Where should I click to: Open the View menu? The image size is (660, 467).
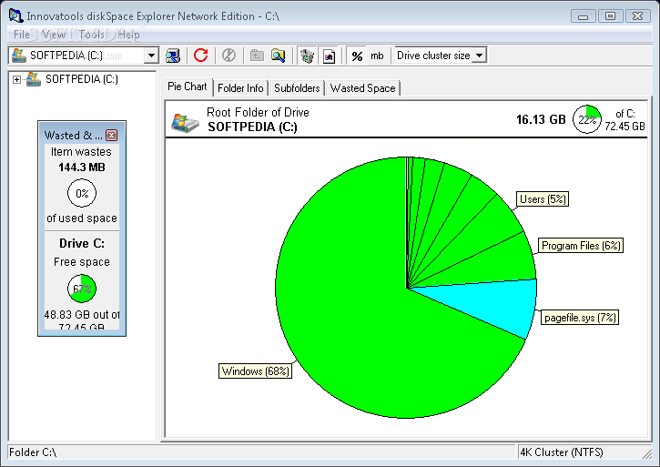(x=54, y=35)
